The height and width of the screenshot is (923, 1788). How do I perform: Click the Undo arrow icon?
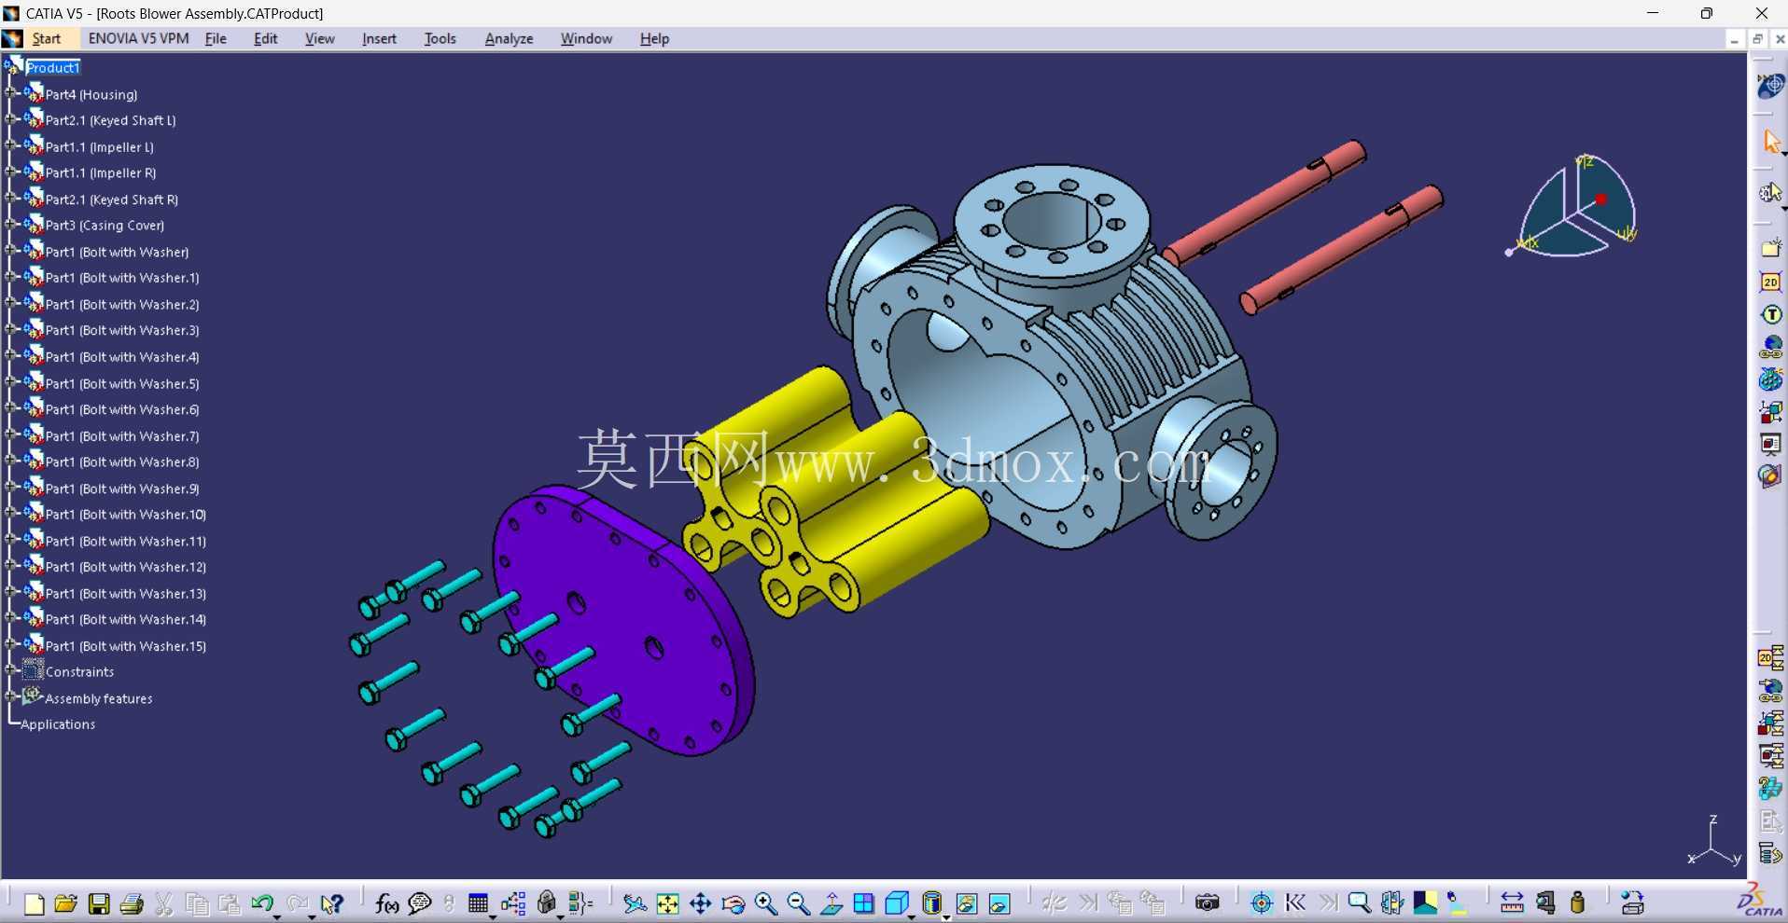(x=261, y=902)
